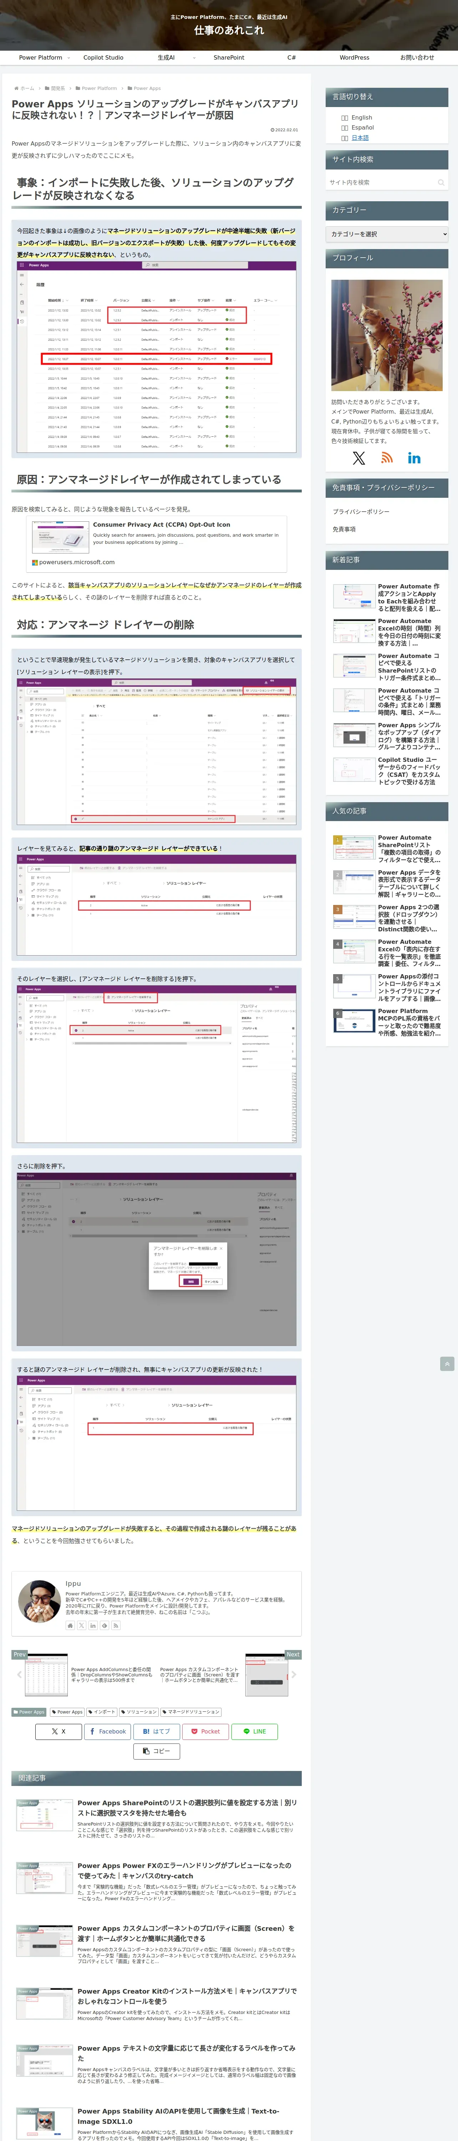Open popular post Power Platform MCPのPL系の資格

click(387, 1022)
